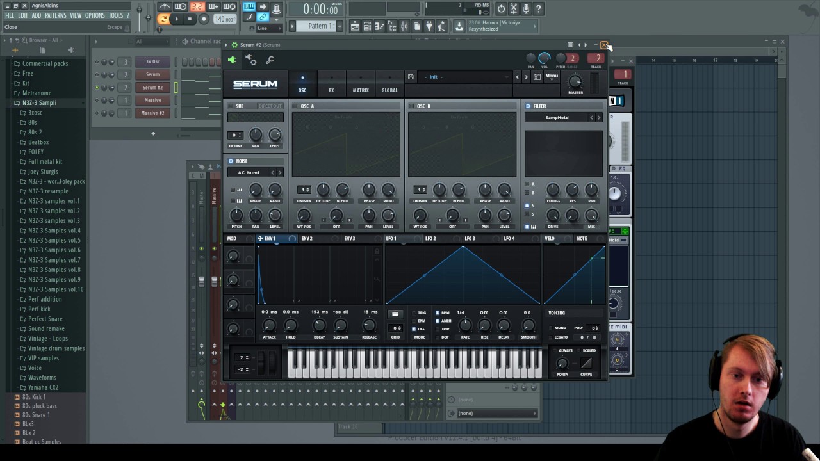The image size is (820, 461).
Task: Select the 3x Osc channel button
Action: 152,61
